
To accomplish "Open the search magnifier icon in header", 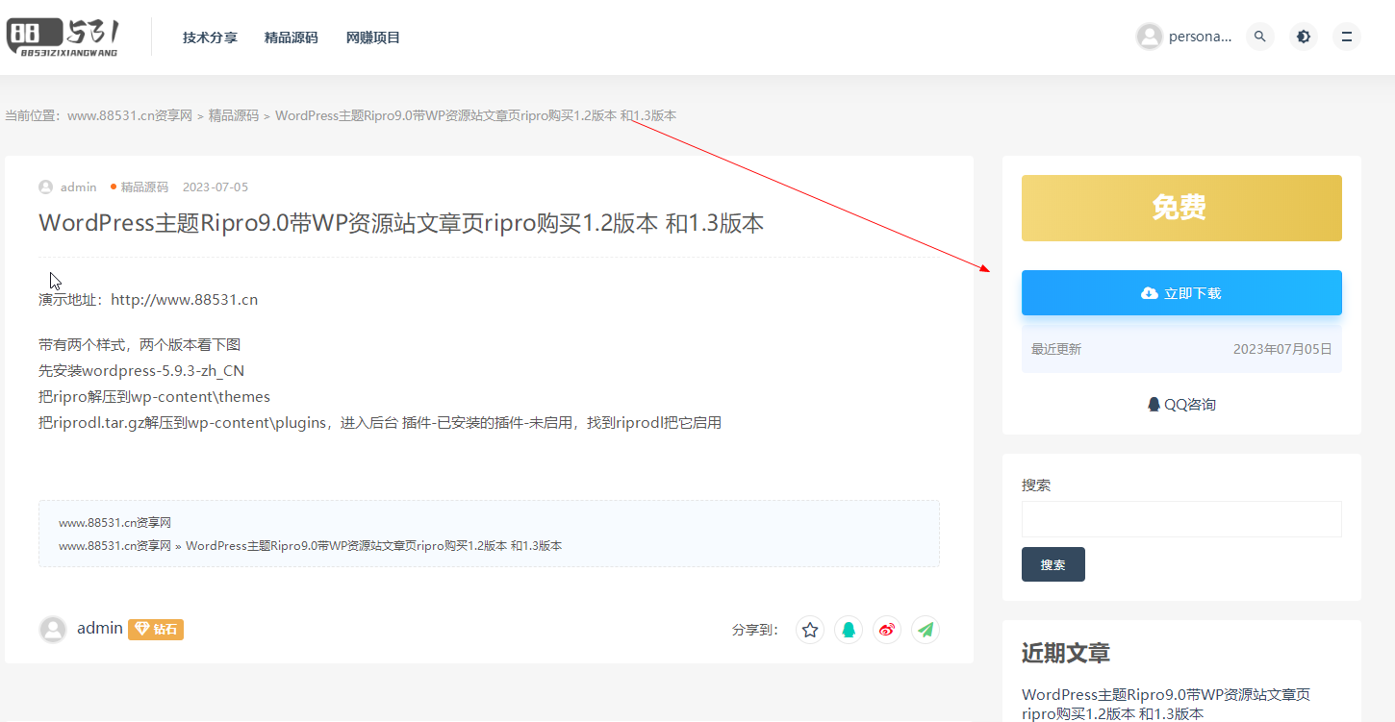I will point(1260,37).
